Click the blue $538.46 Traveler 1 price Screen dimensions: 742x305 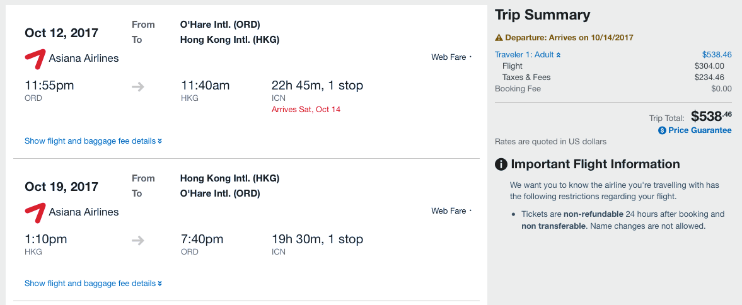tap(717, 55)
